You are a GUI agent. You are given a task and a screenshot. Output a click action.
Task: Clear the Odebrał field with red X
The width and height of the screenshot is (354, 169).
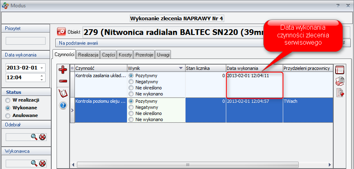[x=42, y=137]
